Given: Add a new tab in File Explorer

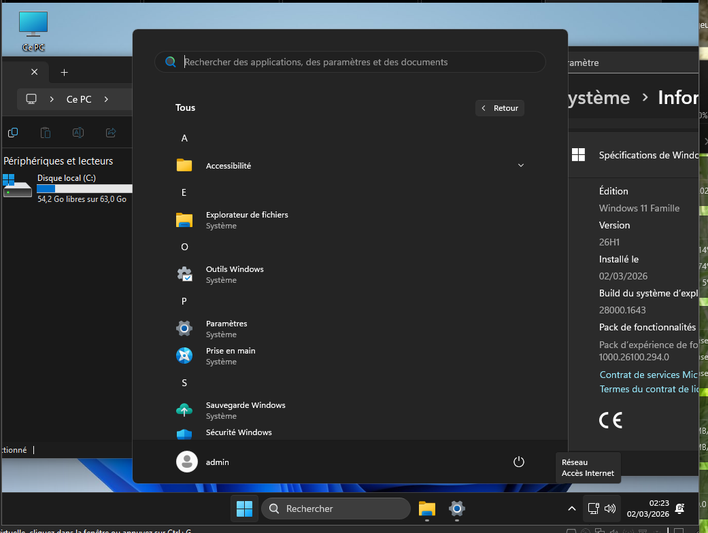Looking at the screenshot, I should coord(64,72).
